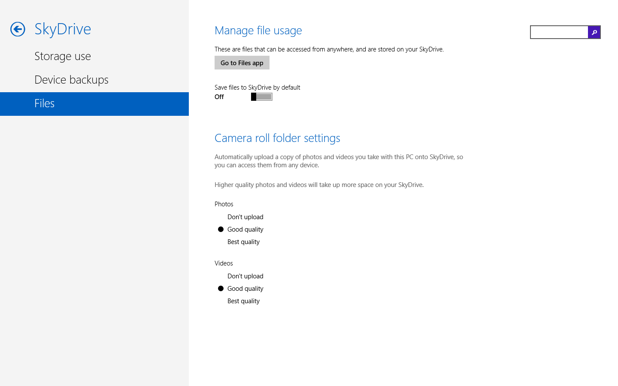This screenshot has width=618, height=386.
Task: Choose Good quality for Videos
Action: (x=245, y=289)
